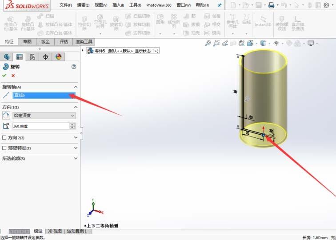Switch to the 草图 ribbon tab
The width and height of the screenshot is (336, 240).
click(x=27, y=42)
